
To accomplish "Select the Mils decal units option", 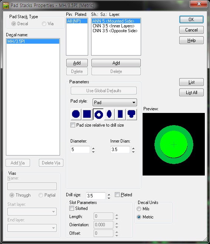I will (139, 209).
